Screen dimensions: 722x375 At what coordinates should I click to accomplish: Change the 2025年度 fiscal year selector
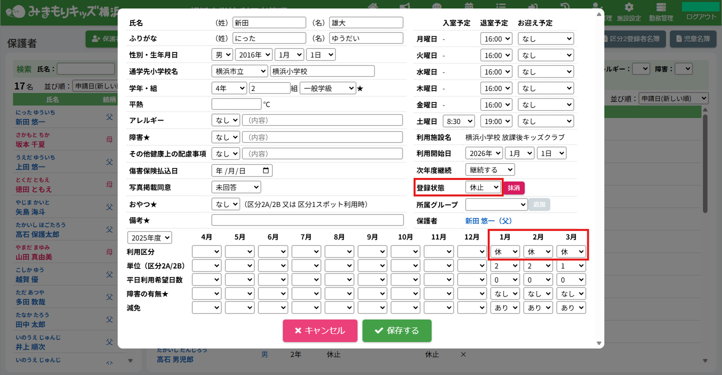tap(150, 237)
